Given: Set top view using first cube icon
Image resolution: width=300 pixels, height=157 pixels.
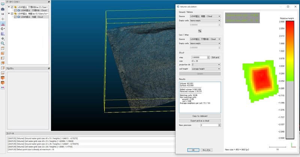Looking at the screenshot, I should pyautogui.click(x=3, y=48).
